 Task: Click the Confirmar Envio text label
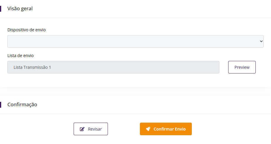(x=170, y=129)
